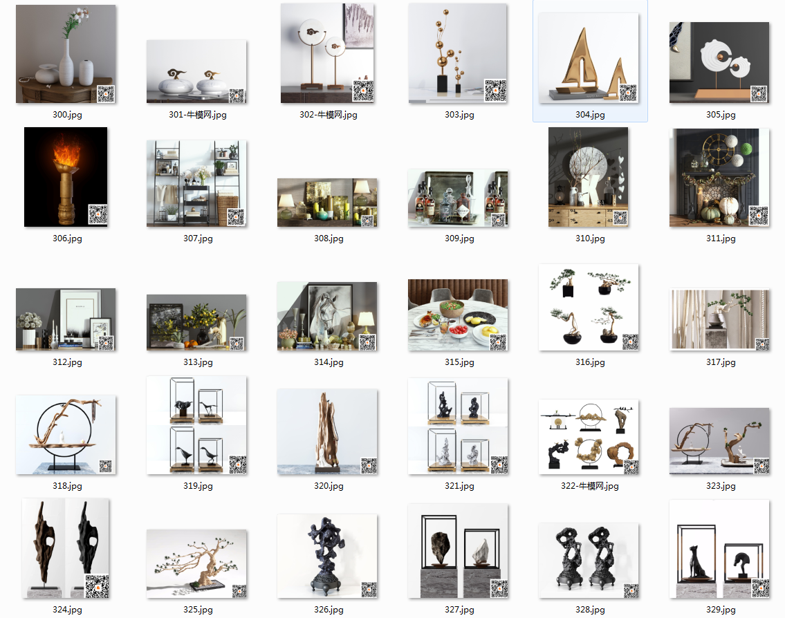This screenshot has width=785, height=618.
Task: Click the file name label 301-牛模网.jpg
Action: coord(197,115)
